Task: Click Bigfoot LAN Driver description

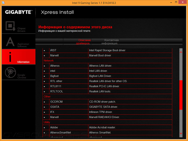Action: pos(100,76)
